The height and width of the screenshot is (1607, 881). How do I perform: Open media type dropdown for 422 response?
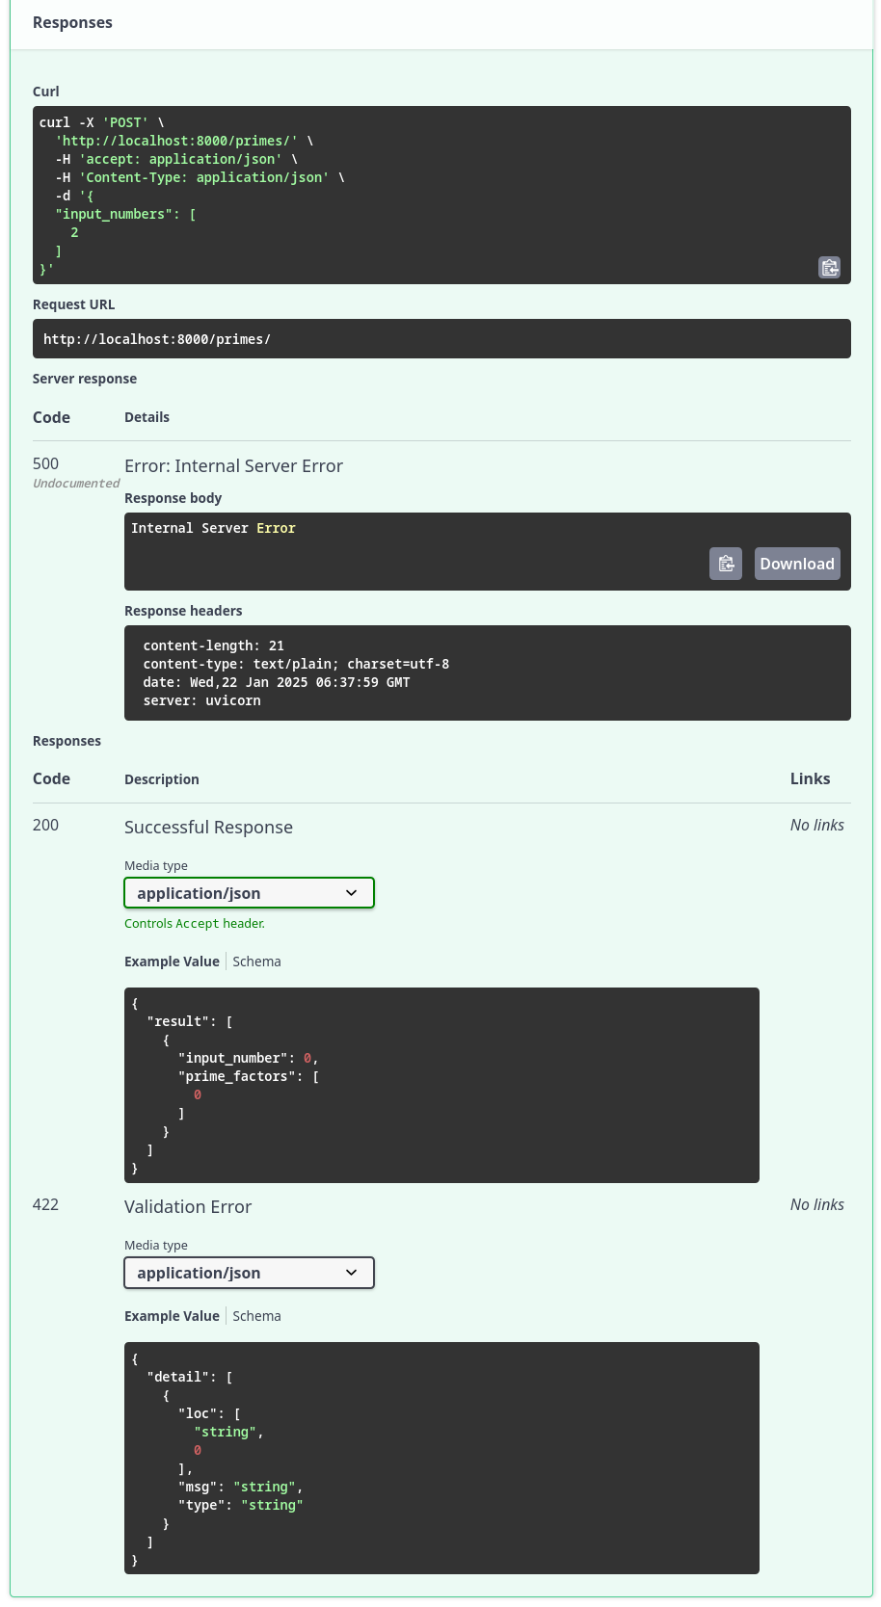click(x=249, y=1273)
